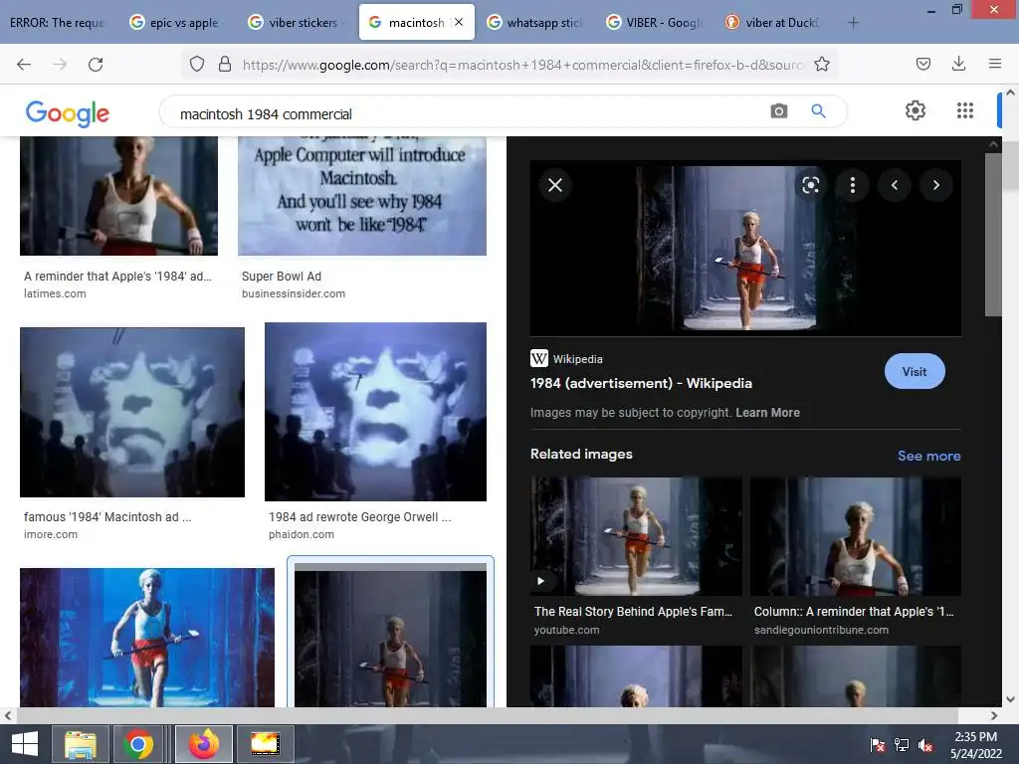Click the large Wikipedia preview image
The width and height of the screenshot is (1019, 764).
[x=745, y=248]
